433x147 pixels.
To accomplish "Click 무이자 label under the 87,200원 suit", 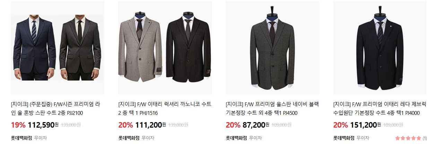I will [256, 138].
